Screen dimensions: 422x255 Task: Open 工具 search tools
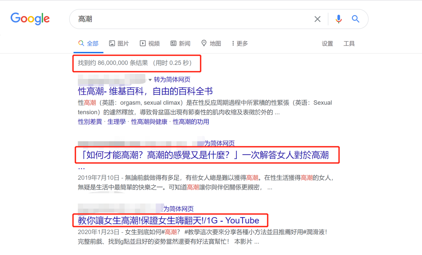point(349,44)
